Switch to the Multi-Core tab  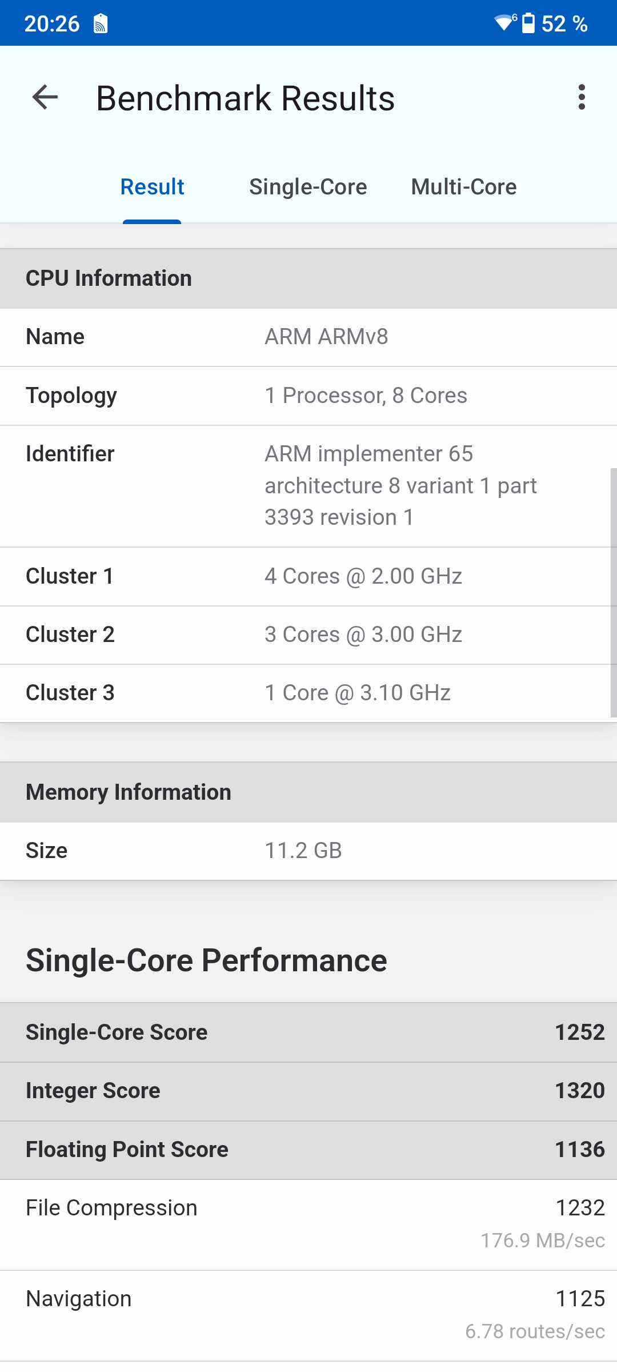(x=463, y=187)
